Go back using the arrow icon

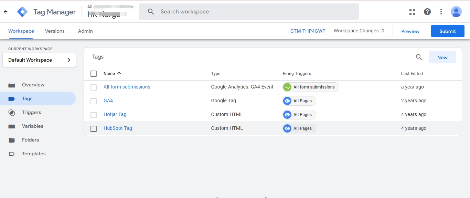pos(6,12)
